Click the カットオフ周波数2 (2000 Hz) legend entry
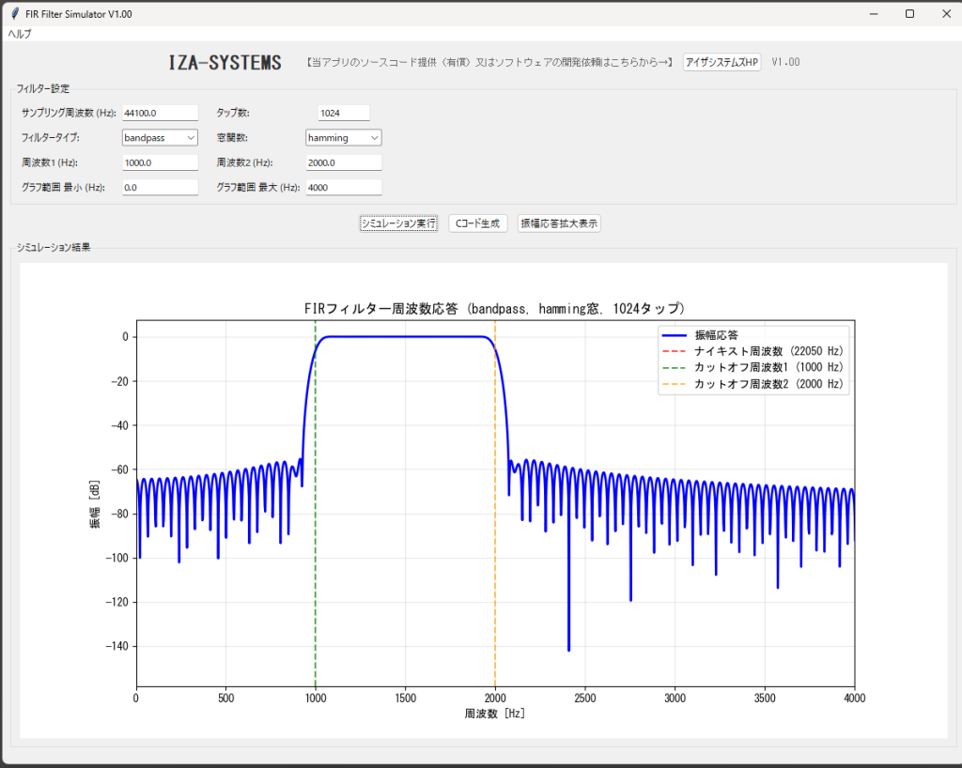The width and height of the screenshot is (962, 768). pyautogui.click(x=753, y=384)
